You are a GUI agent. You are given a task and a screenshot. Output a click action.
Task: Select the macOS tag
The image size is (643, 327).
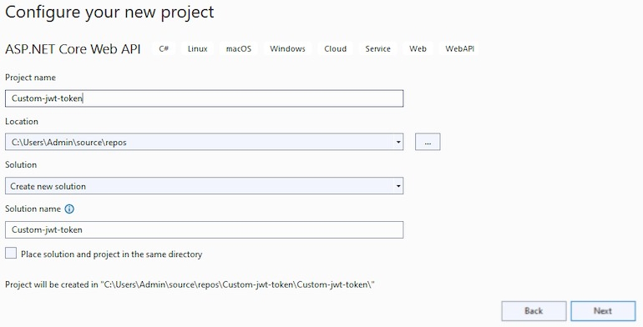coord(239,48)
